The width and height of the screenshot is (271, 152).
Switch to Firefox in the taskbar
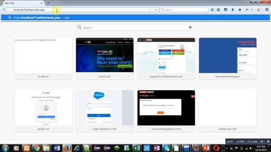[x=67, y=148]
